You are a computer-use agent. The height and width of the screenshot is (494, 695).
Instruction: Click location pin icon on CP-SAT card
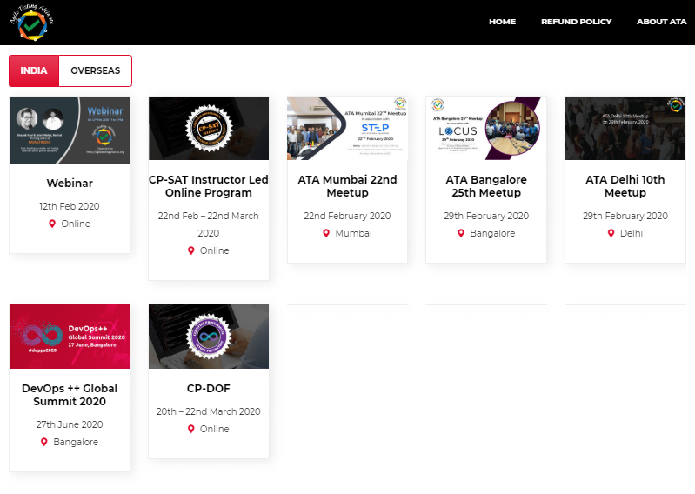click(191, 250)
